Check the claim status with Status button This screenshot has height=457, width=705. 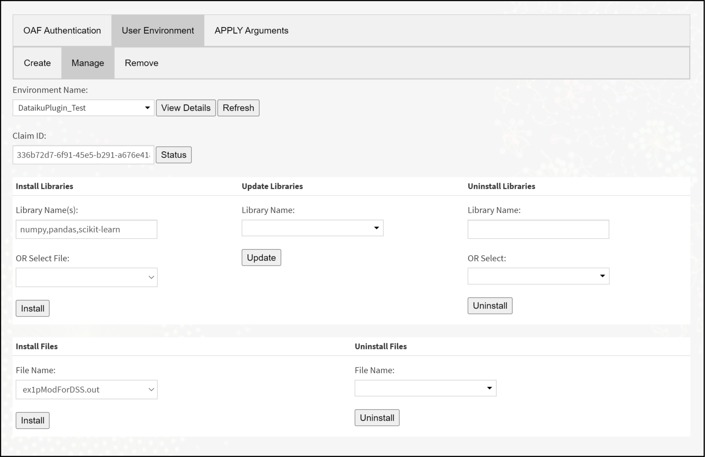(x=173, y=154)
